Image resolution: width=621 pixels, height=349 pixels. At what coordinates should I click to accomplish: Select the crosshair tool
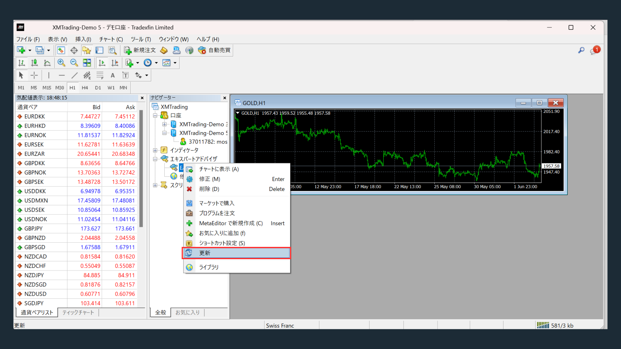pos(34,75)
